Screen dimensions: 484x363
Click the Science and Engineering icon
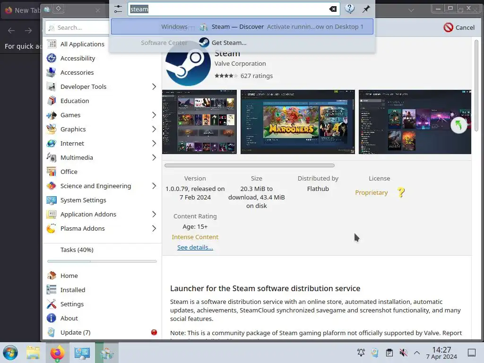click(x=51, y=186)
